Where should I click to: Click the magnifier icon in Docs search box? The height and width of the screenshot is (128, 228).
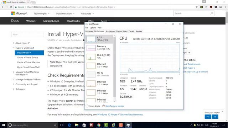[211, 14]
